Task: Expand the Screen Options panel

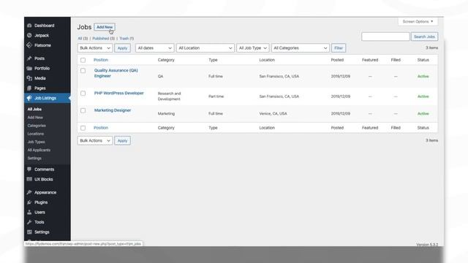Action: point(418,21)
